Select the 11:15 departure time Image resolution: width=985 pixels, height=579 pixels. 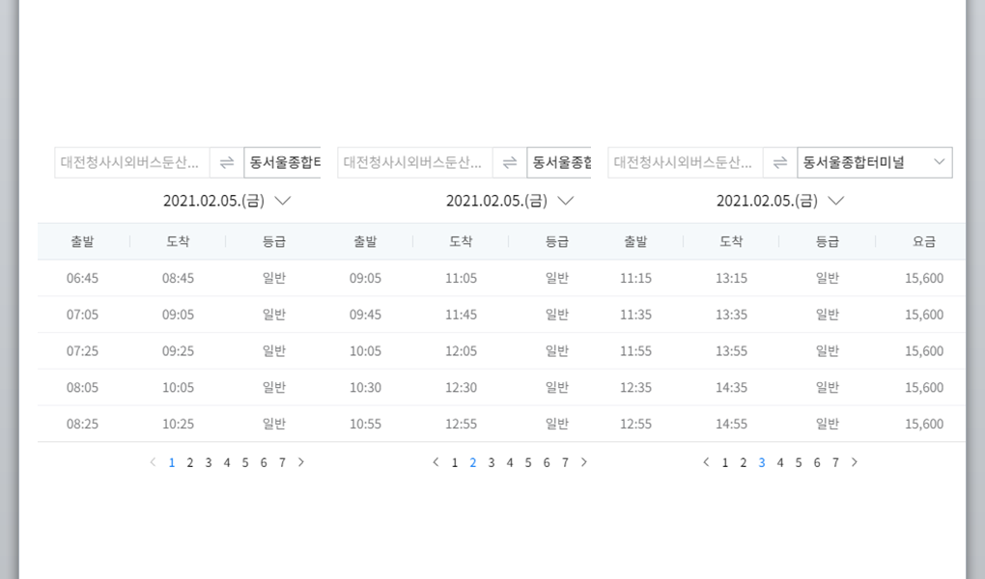635,278
